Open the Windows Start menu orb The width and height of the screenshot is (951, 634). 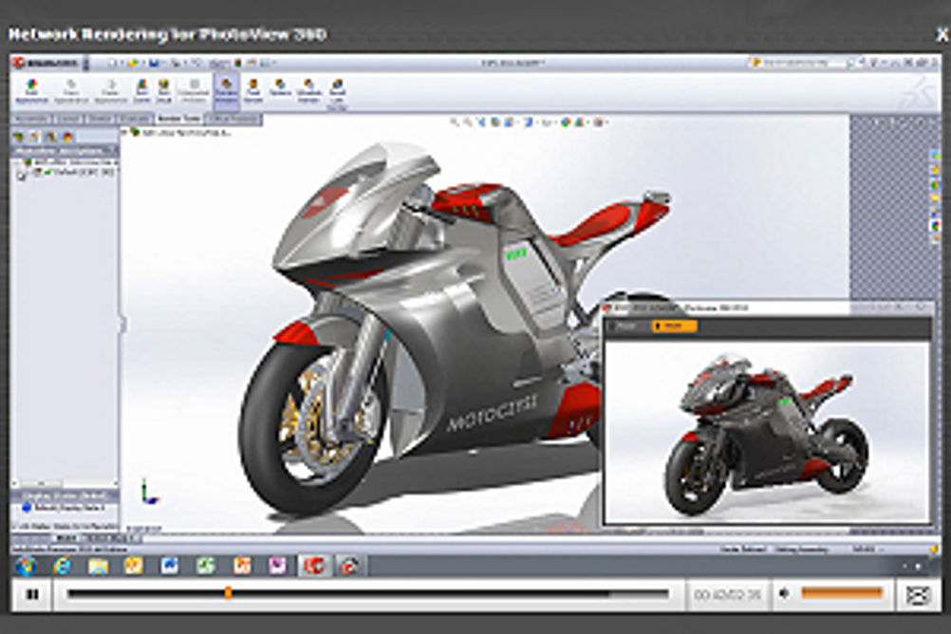point(26,566)
